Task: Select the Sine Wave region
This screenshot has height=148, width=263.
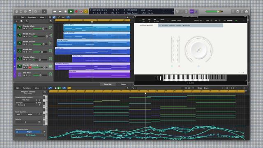Action: tap(99, 74)
